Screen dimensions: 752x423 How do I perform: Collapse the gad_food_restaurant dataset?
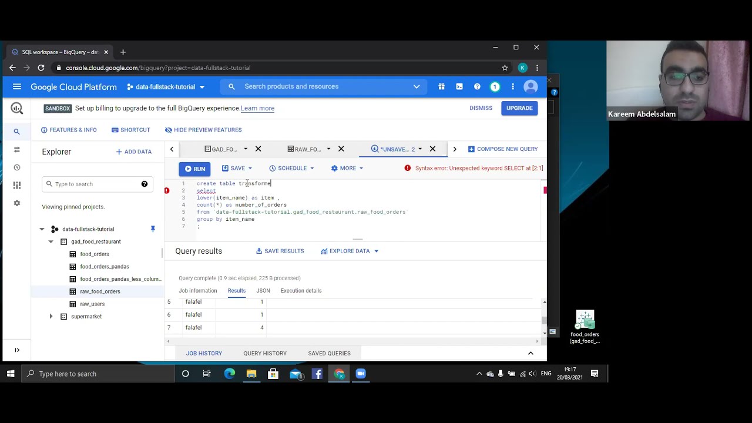tap(51, 241)
